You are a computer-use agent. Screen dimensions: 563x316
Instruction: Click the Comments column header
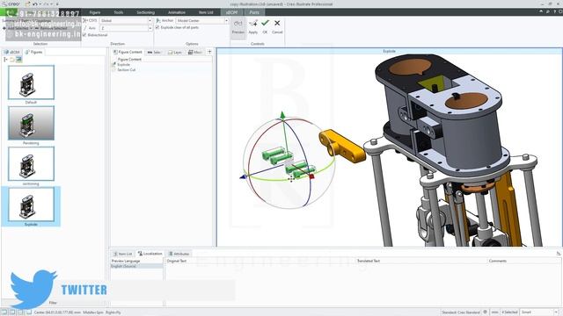click(498, 261)
